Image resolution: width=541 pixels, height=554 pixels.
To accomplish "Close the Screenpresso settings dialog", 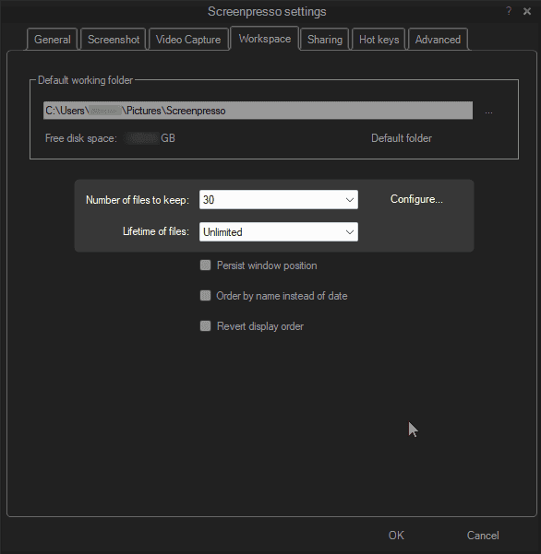I will 527,11.
